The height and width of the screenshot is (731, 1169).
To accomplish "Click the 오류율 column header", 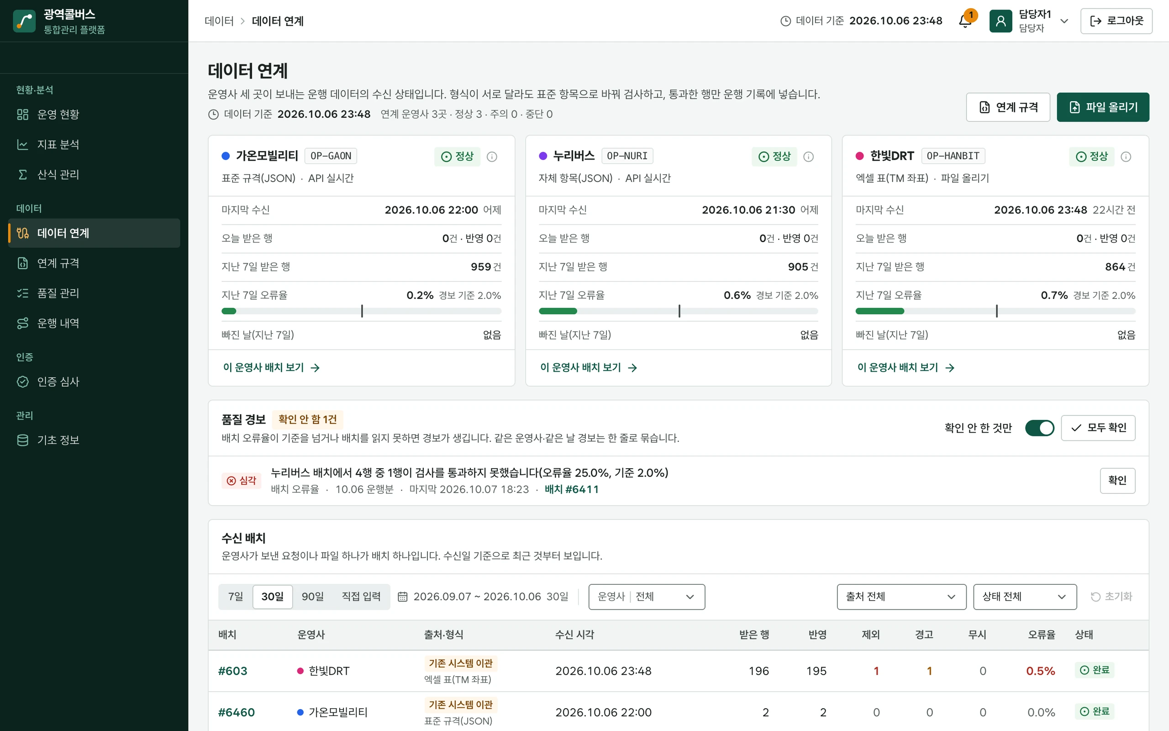I will [x=1041, y=635].
